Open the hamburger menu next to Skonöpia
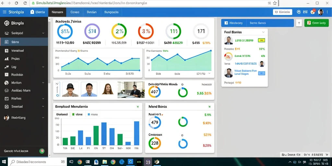332x166 pixels. tap(5, 12)
